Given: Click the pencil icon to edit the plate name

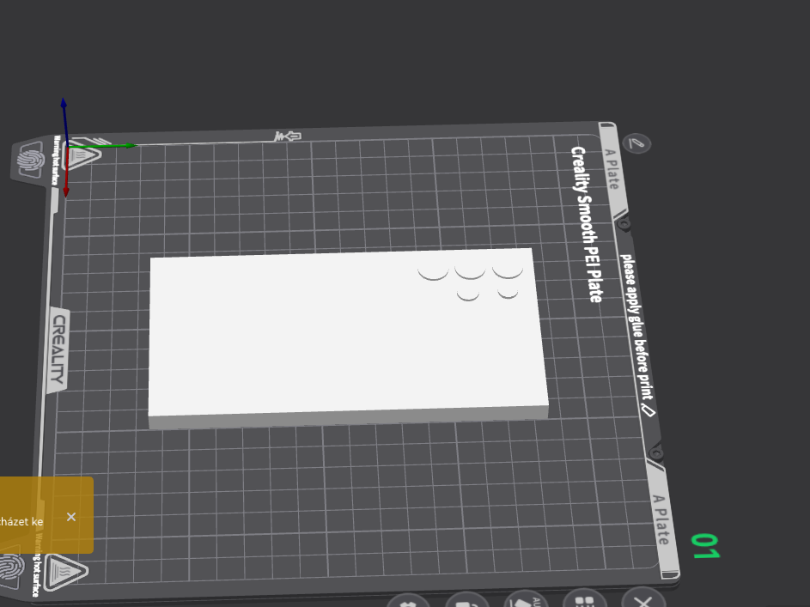Looking at the screenshot, I should [x=636, y=143].
